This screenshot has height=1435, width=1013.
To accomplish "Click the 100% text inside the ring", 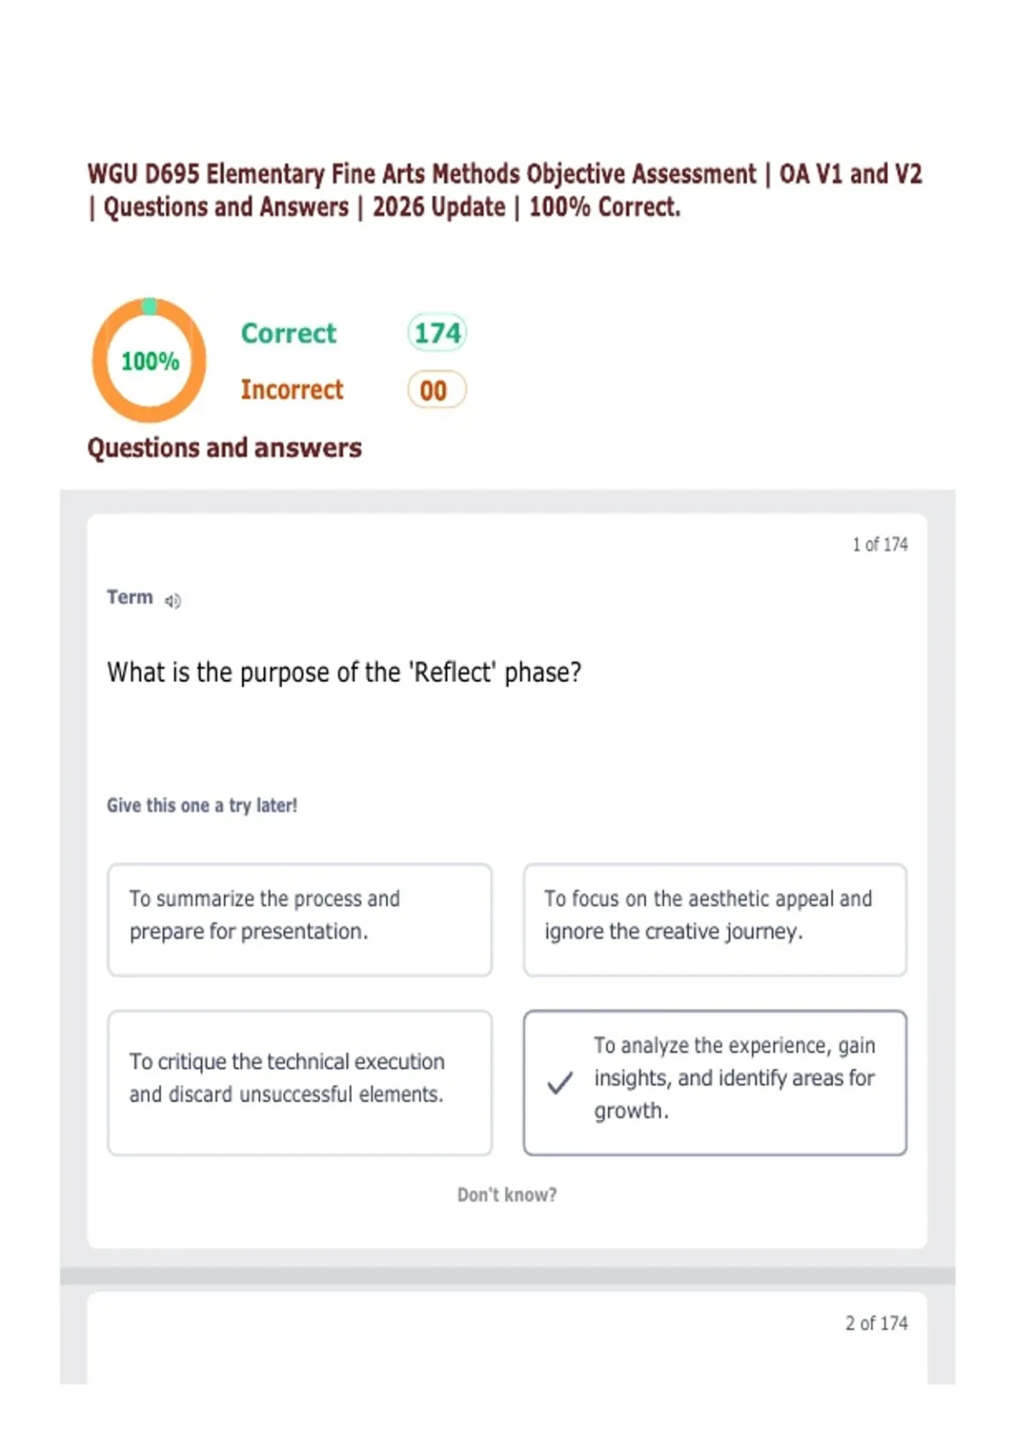I will pyautogui.click(x=149, y=361).
